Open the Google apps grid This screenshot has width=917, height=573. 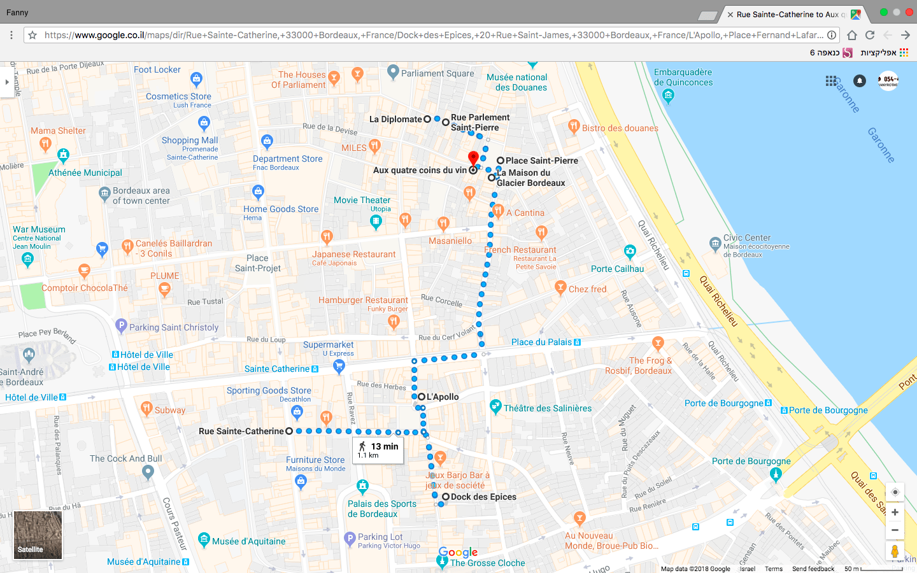point(831,81)
